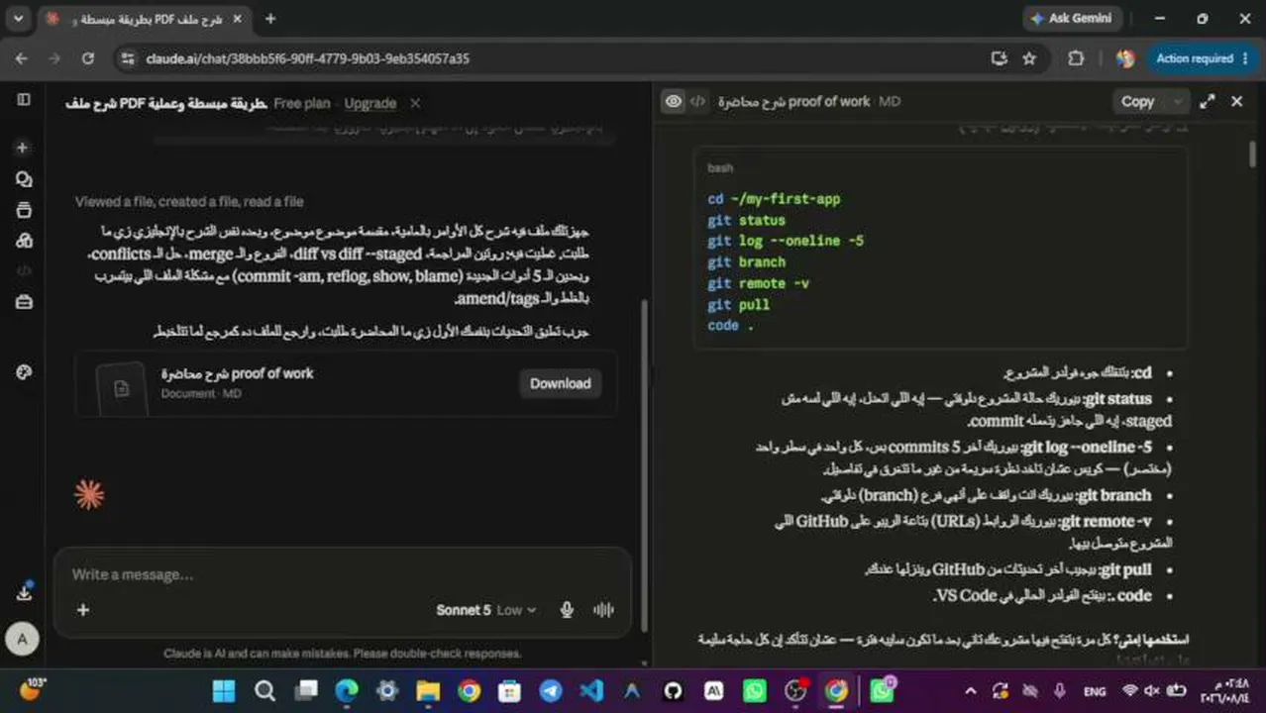
Task: Click the Action required profile button
Action: pyautogui.click(x=1203, y=58)
